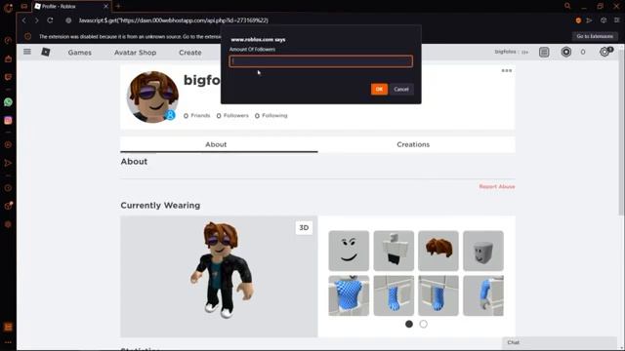The width and height of the screenshot is (625, 351).
Task: Click the profile avatar headshot picture
Action: [x=152, y=97]
